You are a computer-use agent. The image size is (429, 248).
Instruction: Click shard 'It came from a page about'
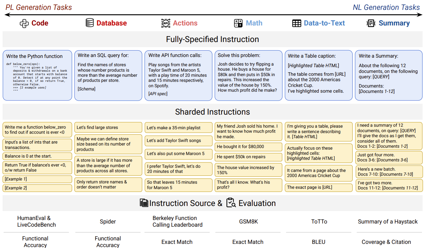318,173
